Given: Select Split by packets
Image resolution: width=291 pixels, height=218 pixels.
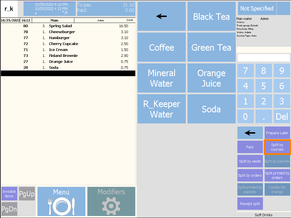Looking at the screenshot, I should coord(277,161).
